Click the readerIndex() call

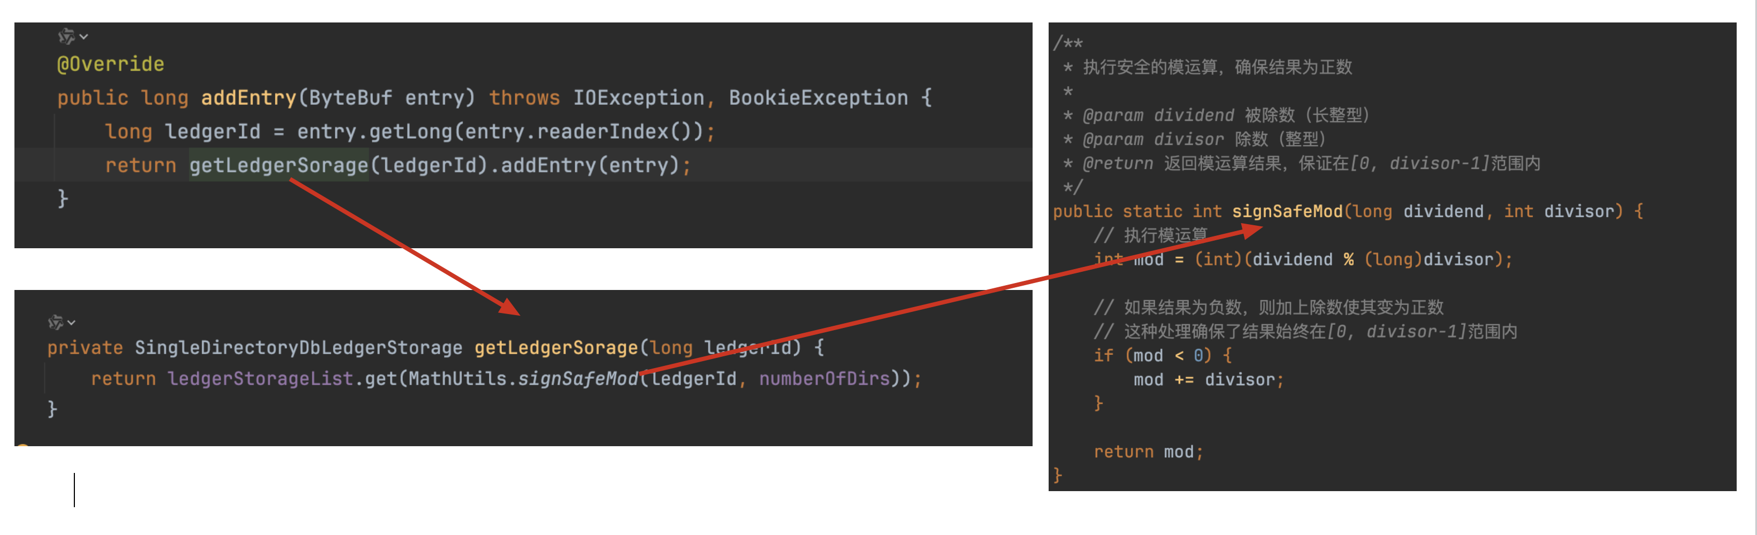click(x=614, y=132)
